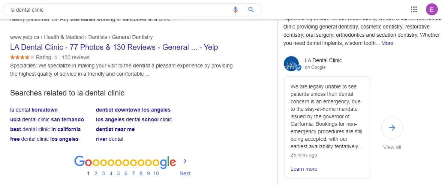
Task: Select related search 'river dental'
Action: (109, 139)
